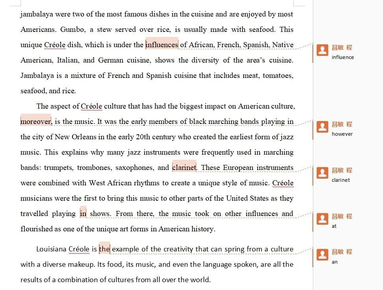Viewport: 383px width, 290px height.
Task: Click the highlighted word "moreover" in the document
Action: tap(35, 121)
